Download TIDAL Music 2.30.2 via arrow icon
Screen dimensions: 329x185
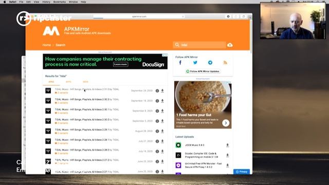click(x=162, y=101)
